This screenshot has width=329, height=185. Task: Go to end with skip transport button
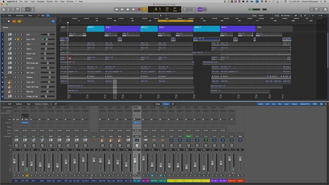[128, 10]
